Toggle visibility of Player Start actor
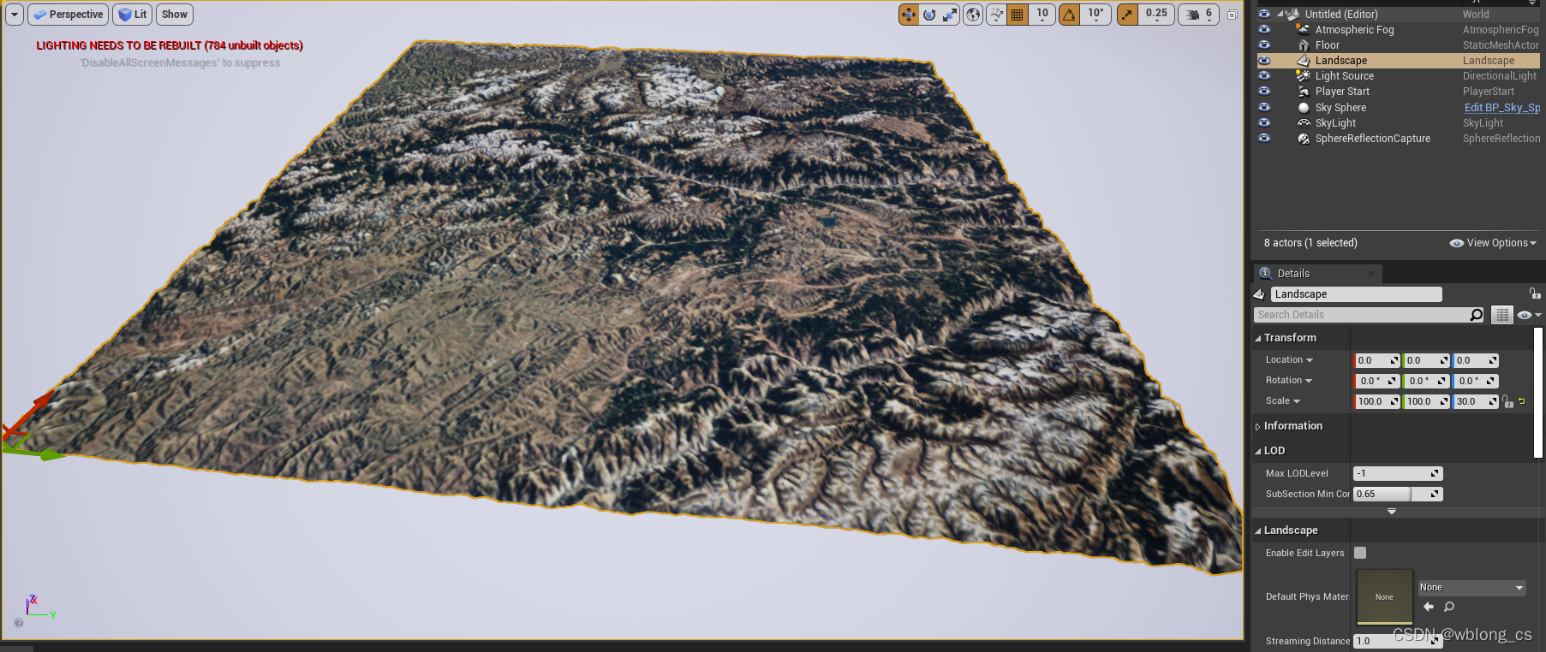Image resolution: width=1546 pixels, height=652 pixels. click(1264, 91)
